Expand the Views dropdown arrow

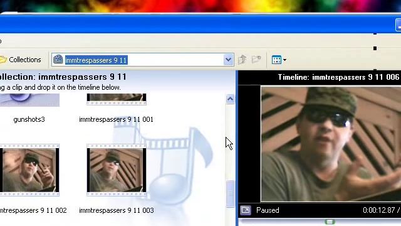pyautogui.click(x=284, y=60)
